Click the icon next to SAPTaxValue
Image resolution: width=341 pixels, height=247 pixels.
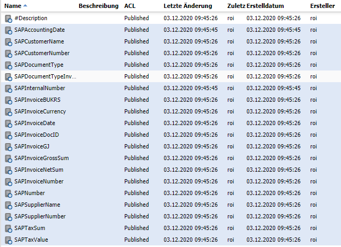pos(8,240)
